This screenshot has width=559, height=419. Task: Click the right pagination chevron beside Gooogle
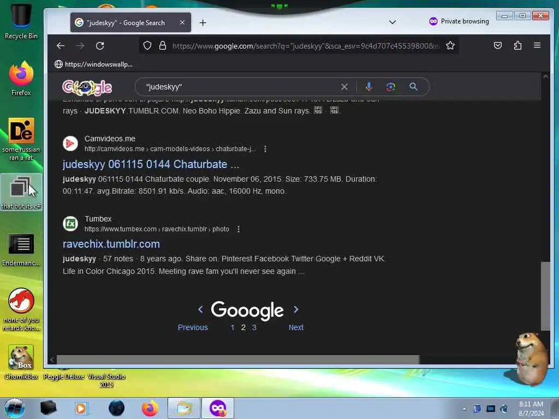pyautogui.click(x=296, y=309)
